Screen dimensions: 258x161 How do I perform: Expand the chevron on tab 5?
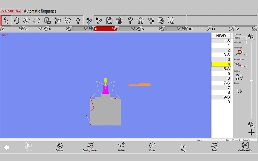[x=86, y=29]
